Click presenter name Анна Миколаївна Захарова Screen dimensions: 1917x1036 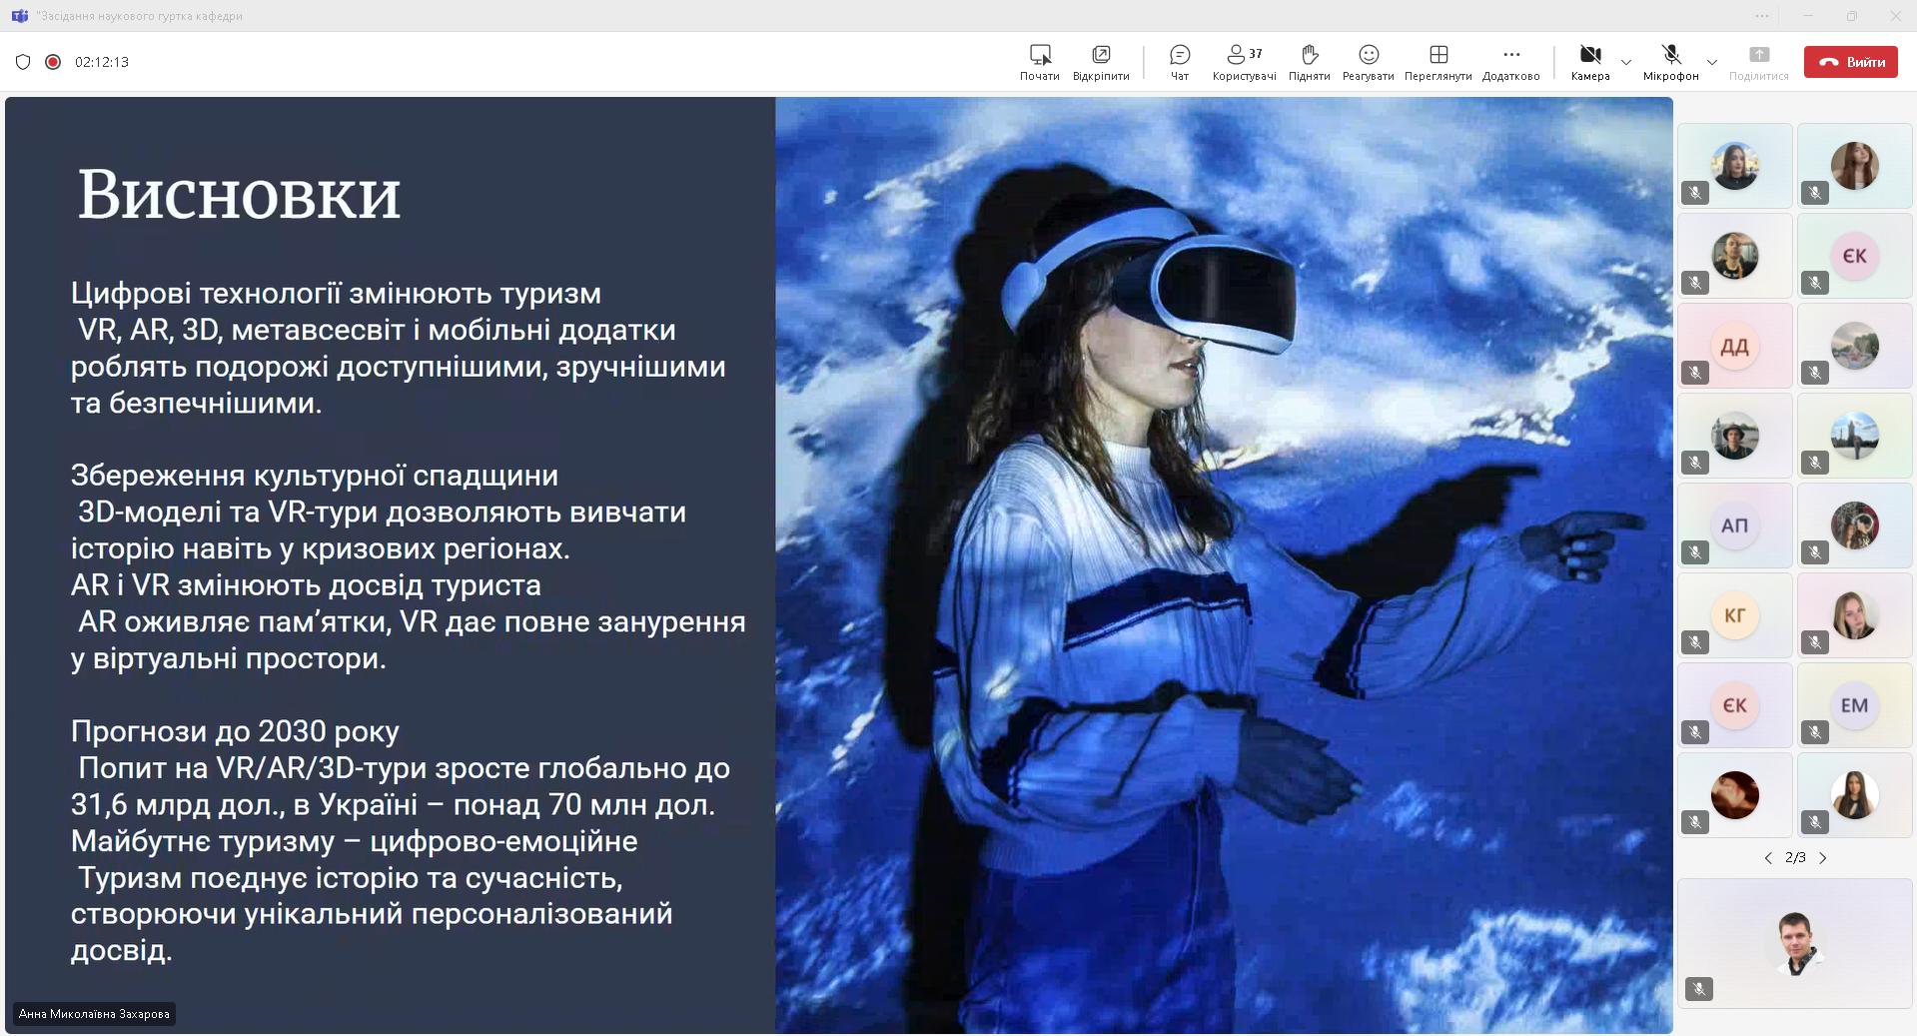(x=94, y=1014)
